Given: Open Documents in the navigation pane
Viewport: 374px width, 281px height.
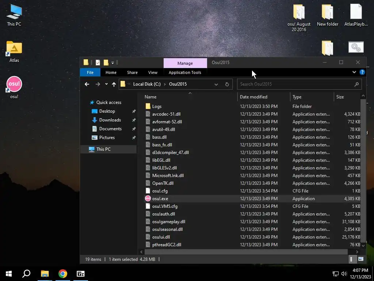Looking at the screenshot, I should (x=110, y=129).
